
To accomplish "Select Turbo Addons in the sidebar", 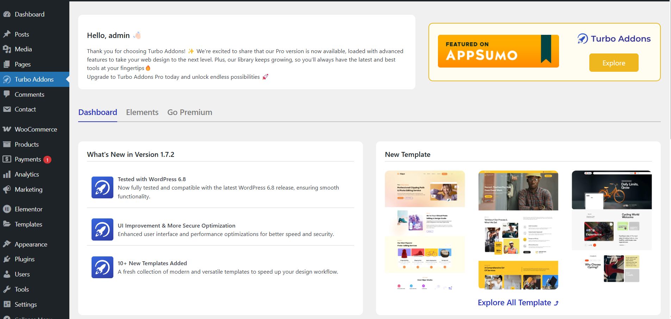I will pos(35,79).
